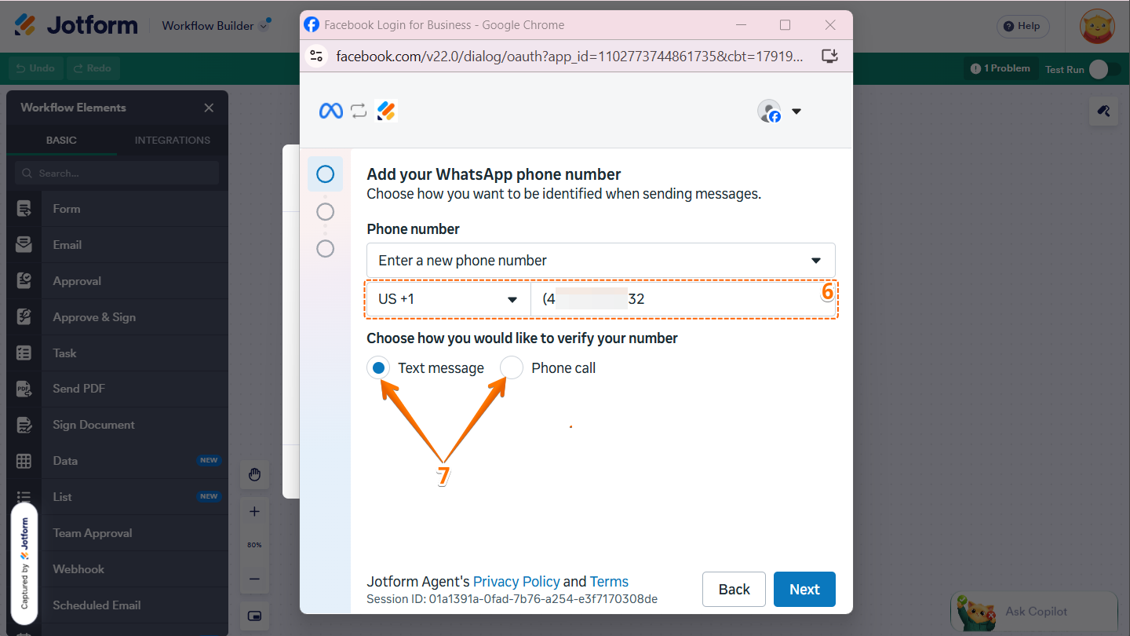The image size is (1130, 636).
Task: Click the Chrome address bar URL
Action: [570, 56]
